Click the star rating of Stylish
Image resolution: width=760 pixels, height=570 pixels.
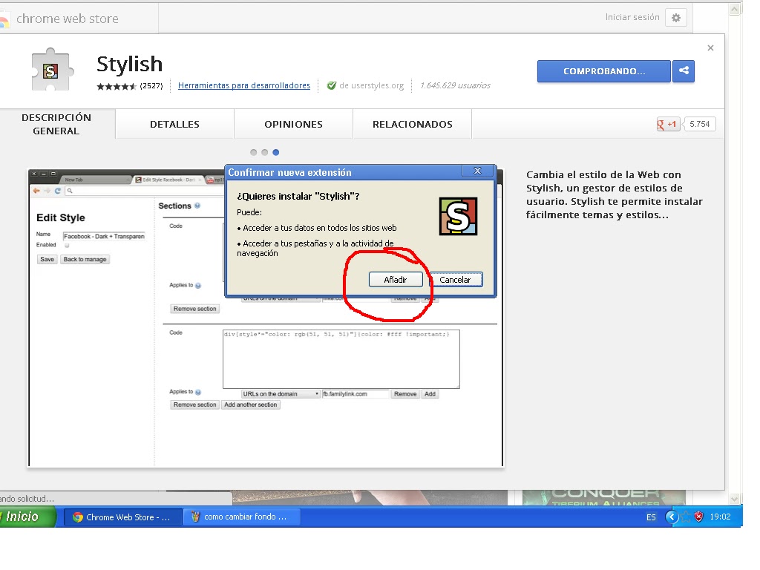coord(117,86)
